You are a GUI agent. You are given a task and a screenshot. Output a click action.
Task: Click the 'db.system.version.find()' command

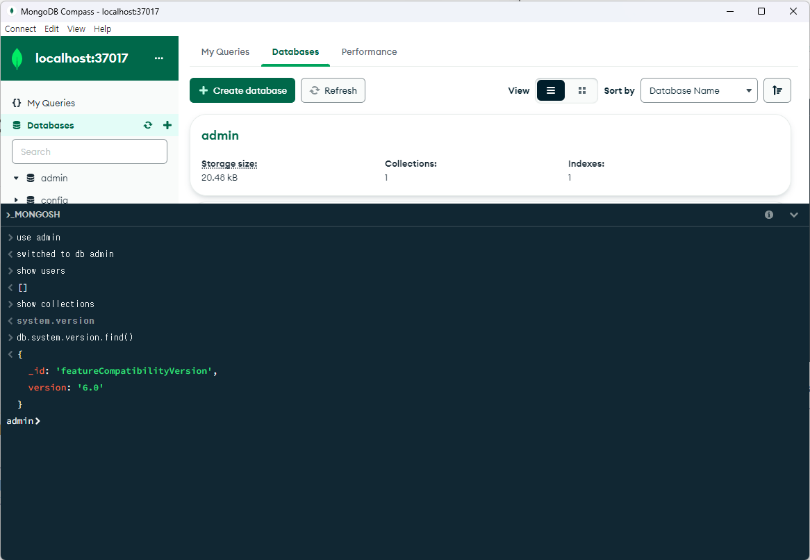[75, 338]
